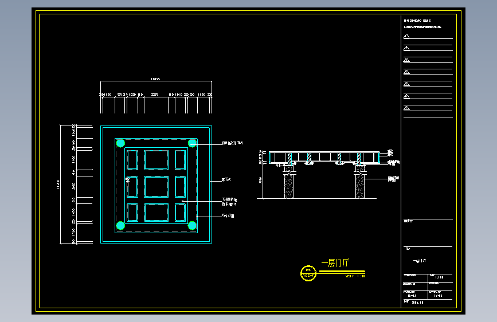Select the bottom-right green column circle in plan
The height and width of the screenshot is (322, 497).
point(192,225)
